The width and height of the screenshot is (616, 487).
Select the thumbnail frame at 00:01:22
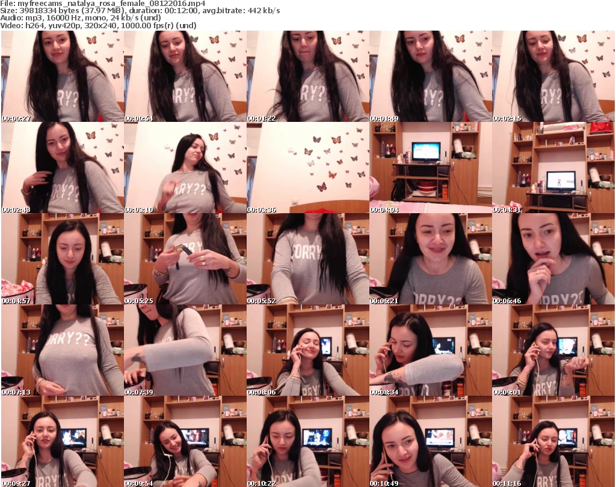tap(308, 76)
